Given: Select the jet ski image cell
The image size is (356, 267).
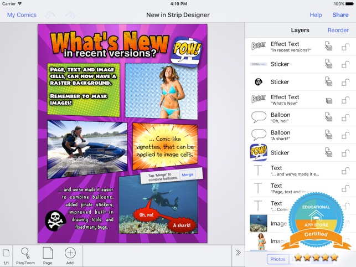Looking at the screenshot, I should 87,150.
